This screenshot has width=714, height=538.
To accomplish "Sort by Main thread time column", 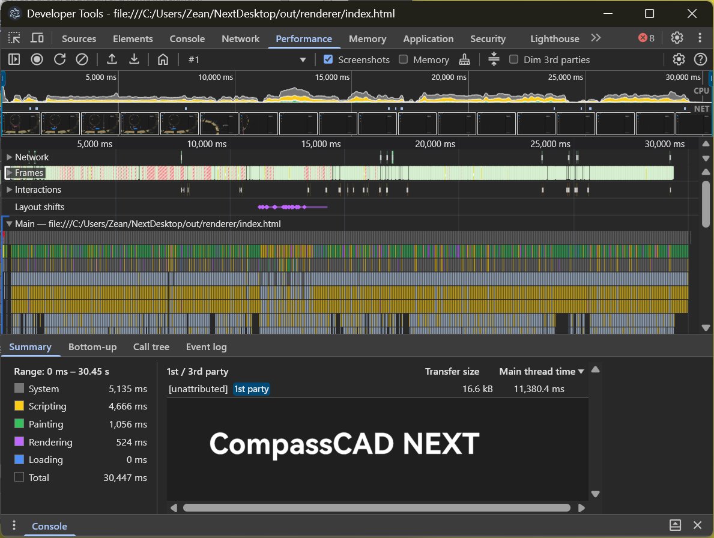I will click(542, 372).
